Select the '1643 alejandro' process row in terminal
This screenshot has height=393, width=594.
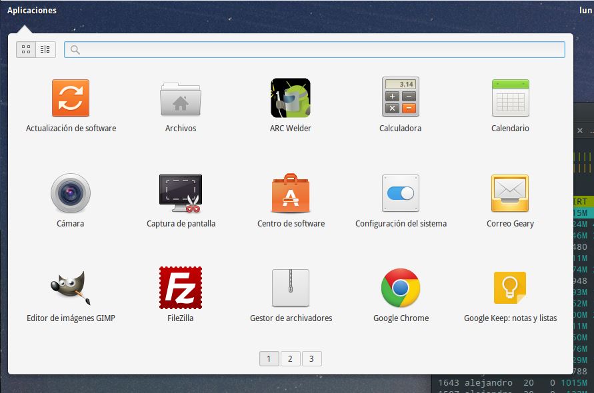(513, 383)
